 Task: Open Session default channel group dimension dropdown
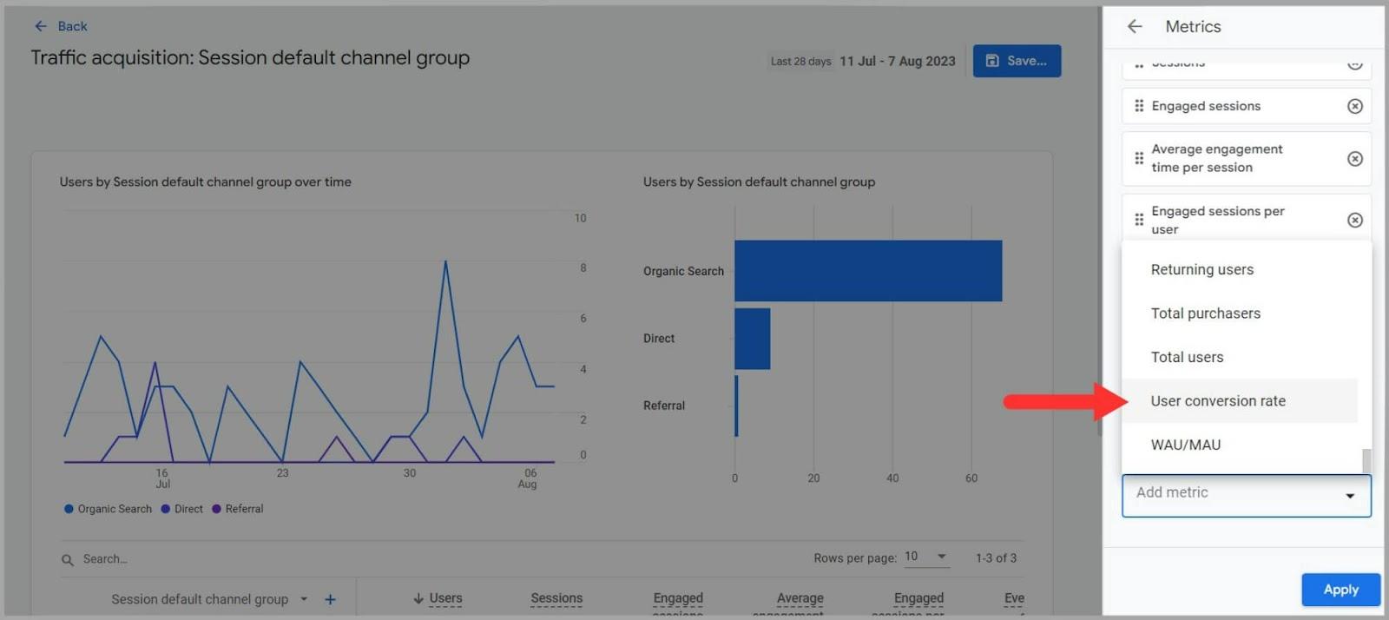pos(304,599)
